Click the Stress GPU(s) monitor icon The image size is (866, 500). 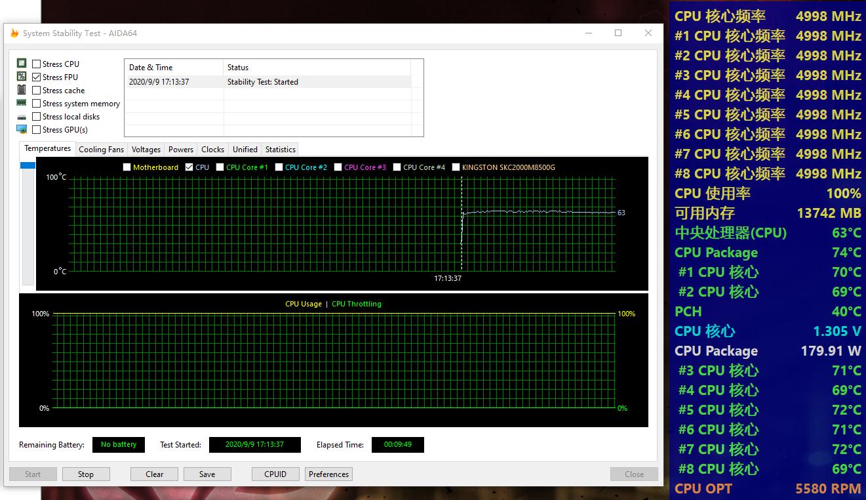(x=22, y=129)
